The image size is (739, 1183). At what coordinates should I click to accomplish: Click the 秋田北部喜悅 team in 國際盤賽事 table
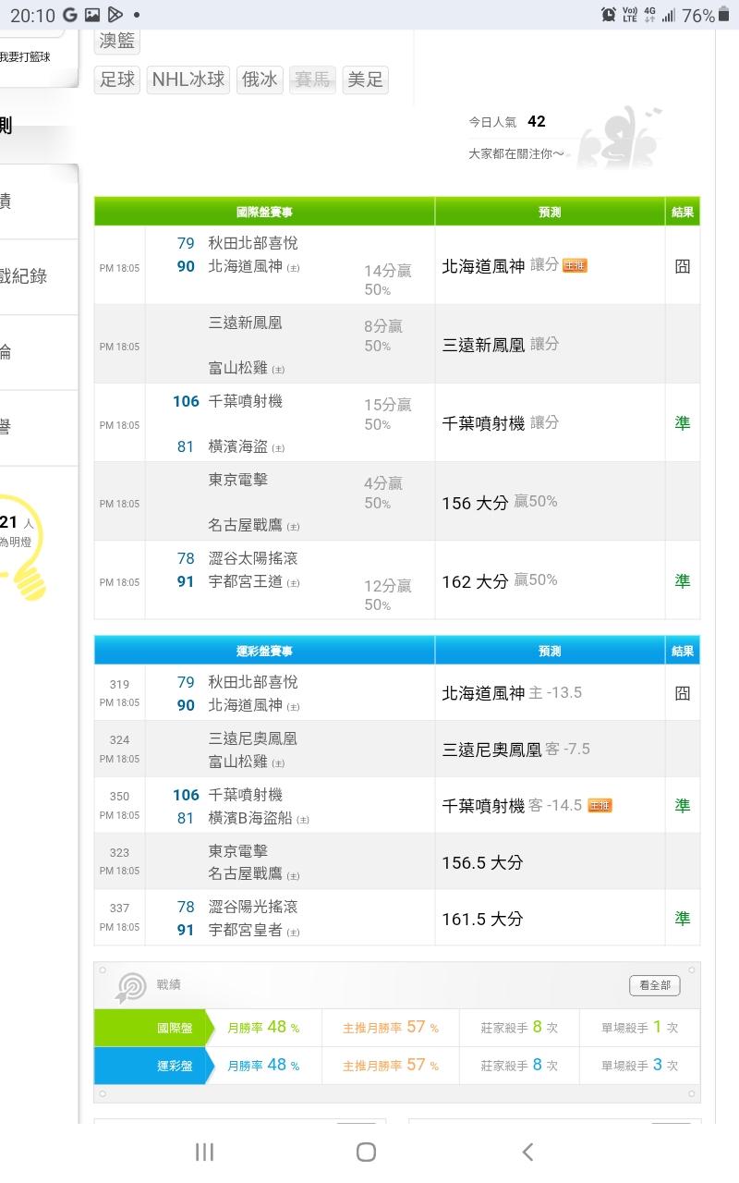(x=253, y=243)
